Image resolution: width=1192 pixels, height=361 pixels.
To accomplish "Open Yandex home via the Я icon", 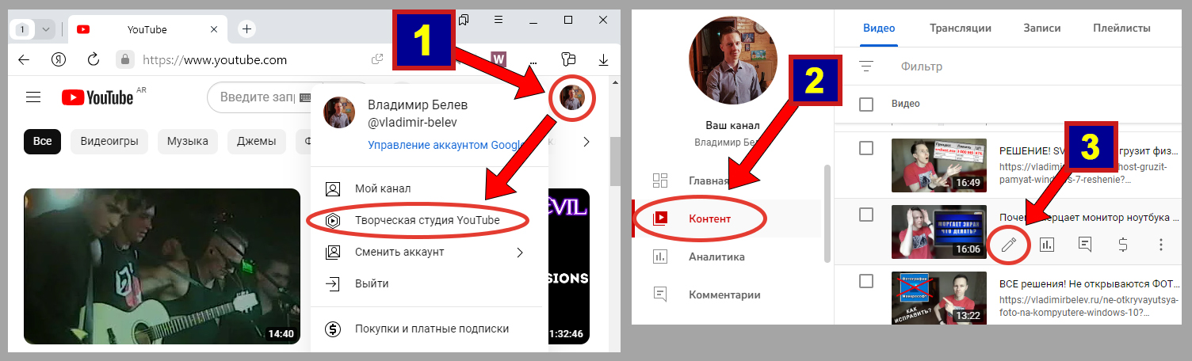I will tap(59, 59).
